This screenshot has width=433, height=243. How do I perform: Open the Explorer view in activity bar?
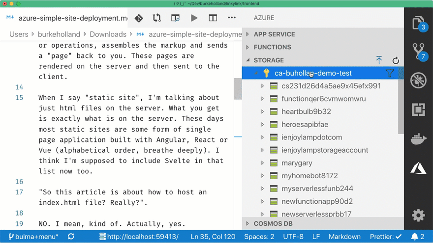pyautogui.click(x=418, y=23)
